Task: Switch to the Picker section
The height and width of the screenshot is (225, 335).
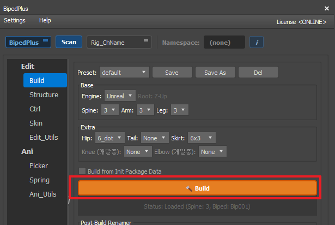Action: [x=39, y=165]
